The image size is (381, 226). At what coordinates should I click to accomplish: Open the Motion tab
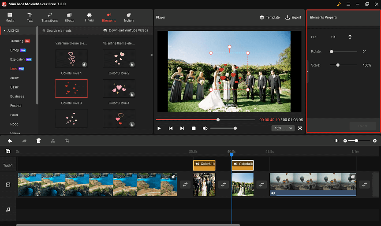coord(129,18)
